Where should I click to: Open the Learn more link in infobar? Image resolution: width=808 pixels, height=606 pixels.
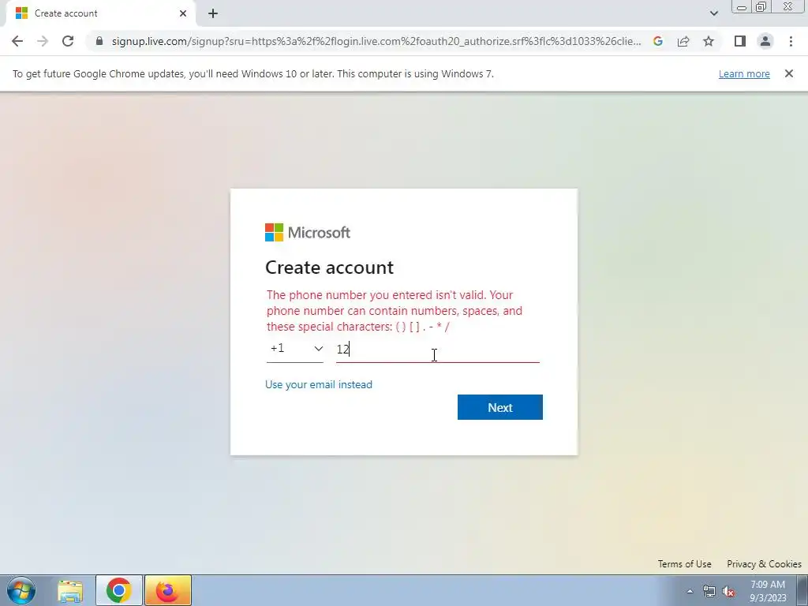tap(744, 73)
